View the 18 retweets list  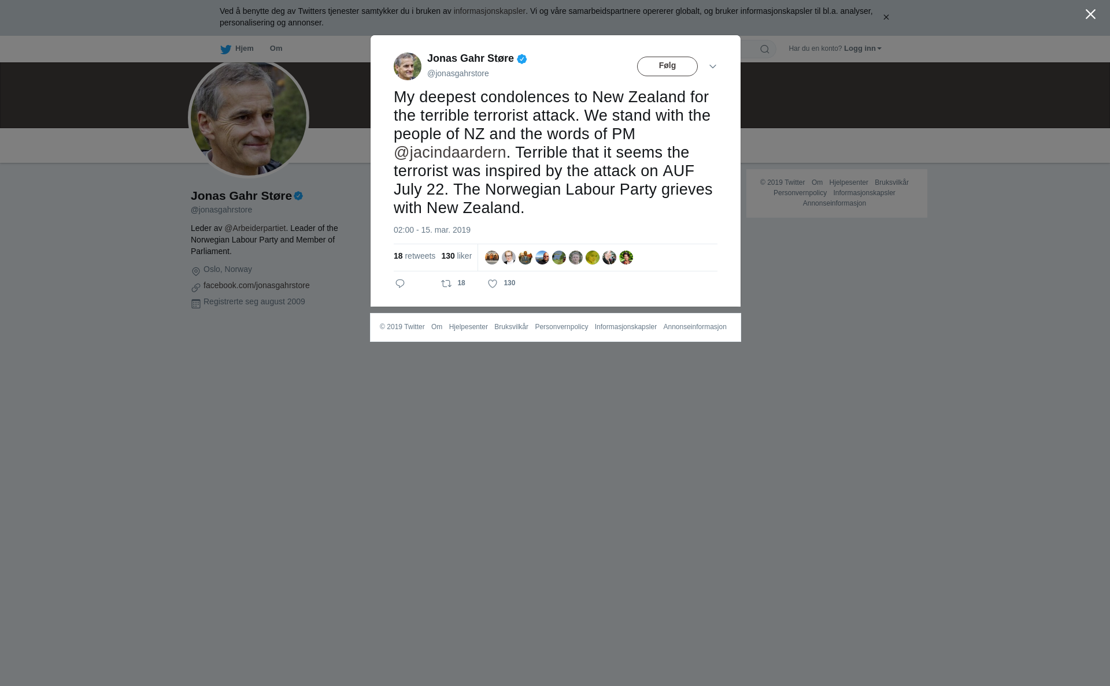click(415, 256)
